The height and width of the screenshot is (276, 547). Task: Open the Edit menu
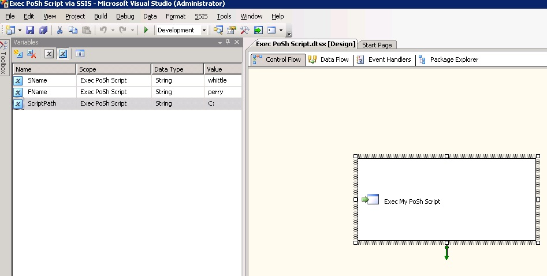[x=29, y=16]
